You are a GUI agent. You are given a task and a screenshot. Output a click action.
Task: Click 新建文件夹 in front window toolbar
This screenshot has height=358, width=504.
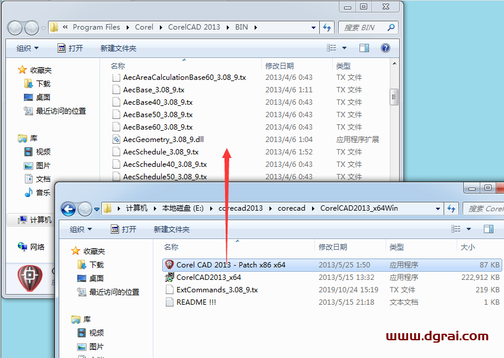(172, 229)
